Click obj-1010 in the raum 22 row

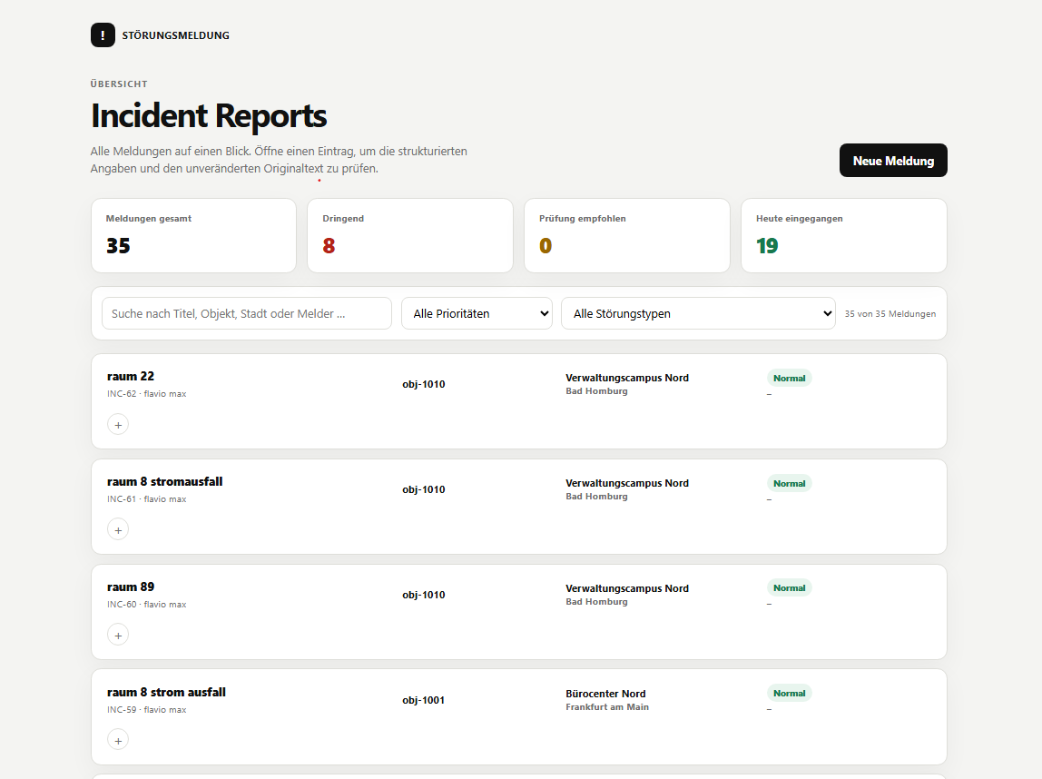pyautogui.click(x=423, y=384)
